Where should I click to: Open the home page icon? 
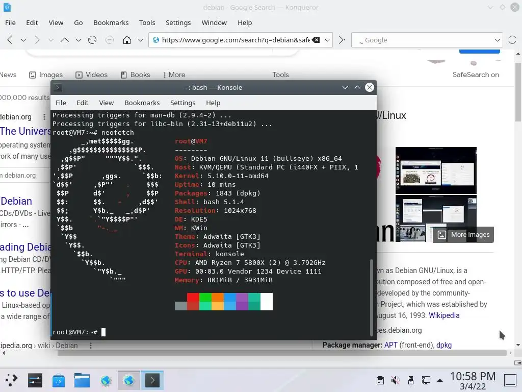127,40
